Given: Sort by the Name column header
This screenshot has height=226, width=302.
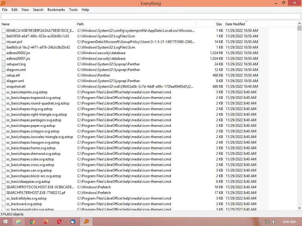Looking at the screenshot, I should 38,24.
